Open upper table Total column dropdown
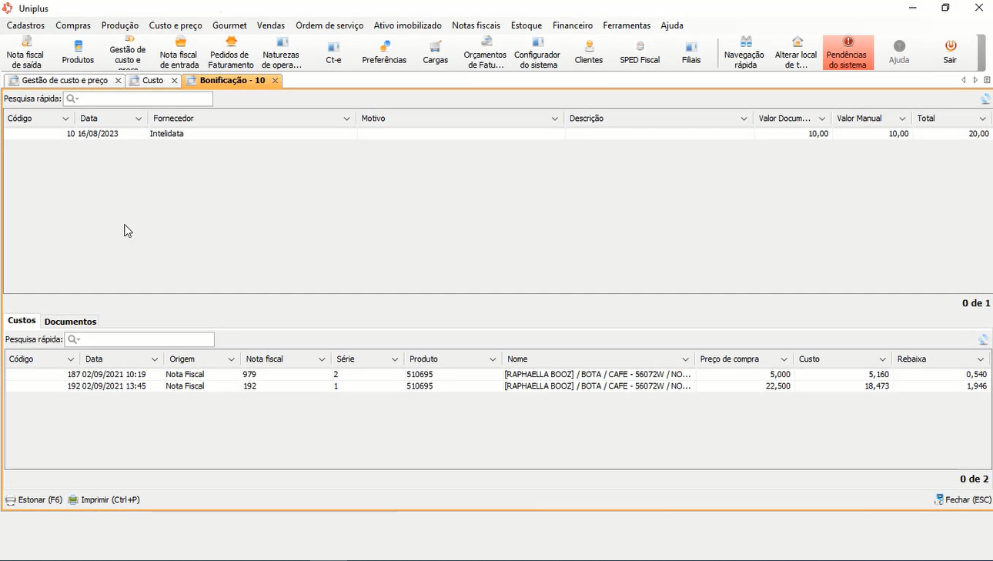Image resolution: width=993 pixels, height=561 pixels. (983, 119)
